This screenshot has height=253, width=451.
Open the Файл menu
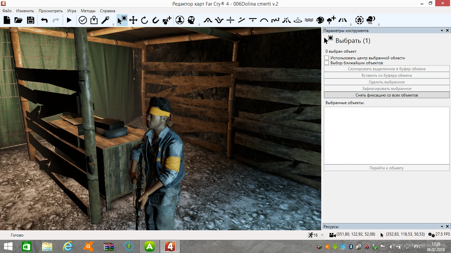click(7, 11)
